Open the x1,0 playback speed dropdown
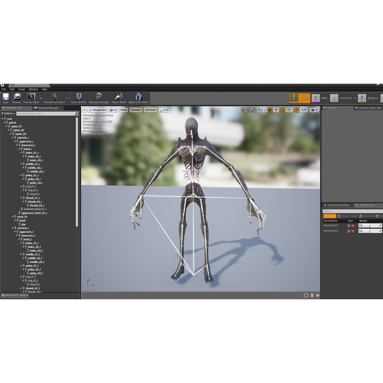383x383 pixels. (164, 110)
